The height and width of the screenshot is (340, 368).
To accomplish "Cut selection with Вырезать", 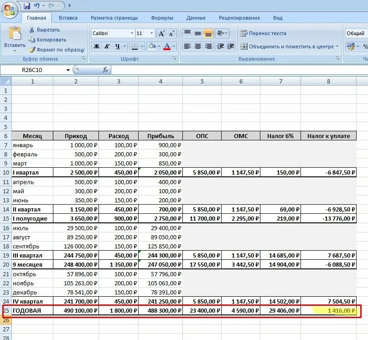I will tap(44, 30).
